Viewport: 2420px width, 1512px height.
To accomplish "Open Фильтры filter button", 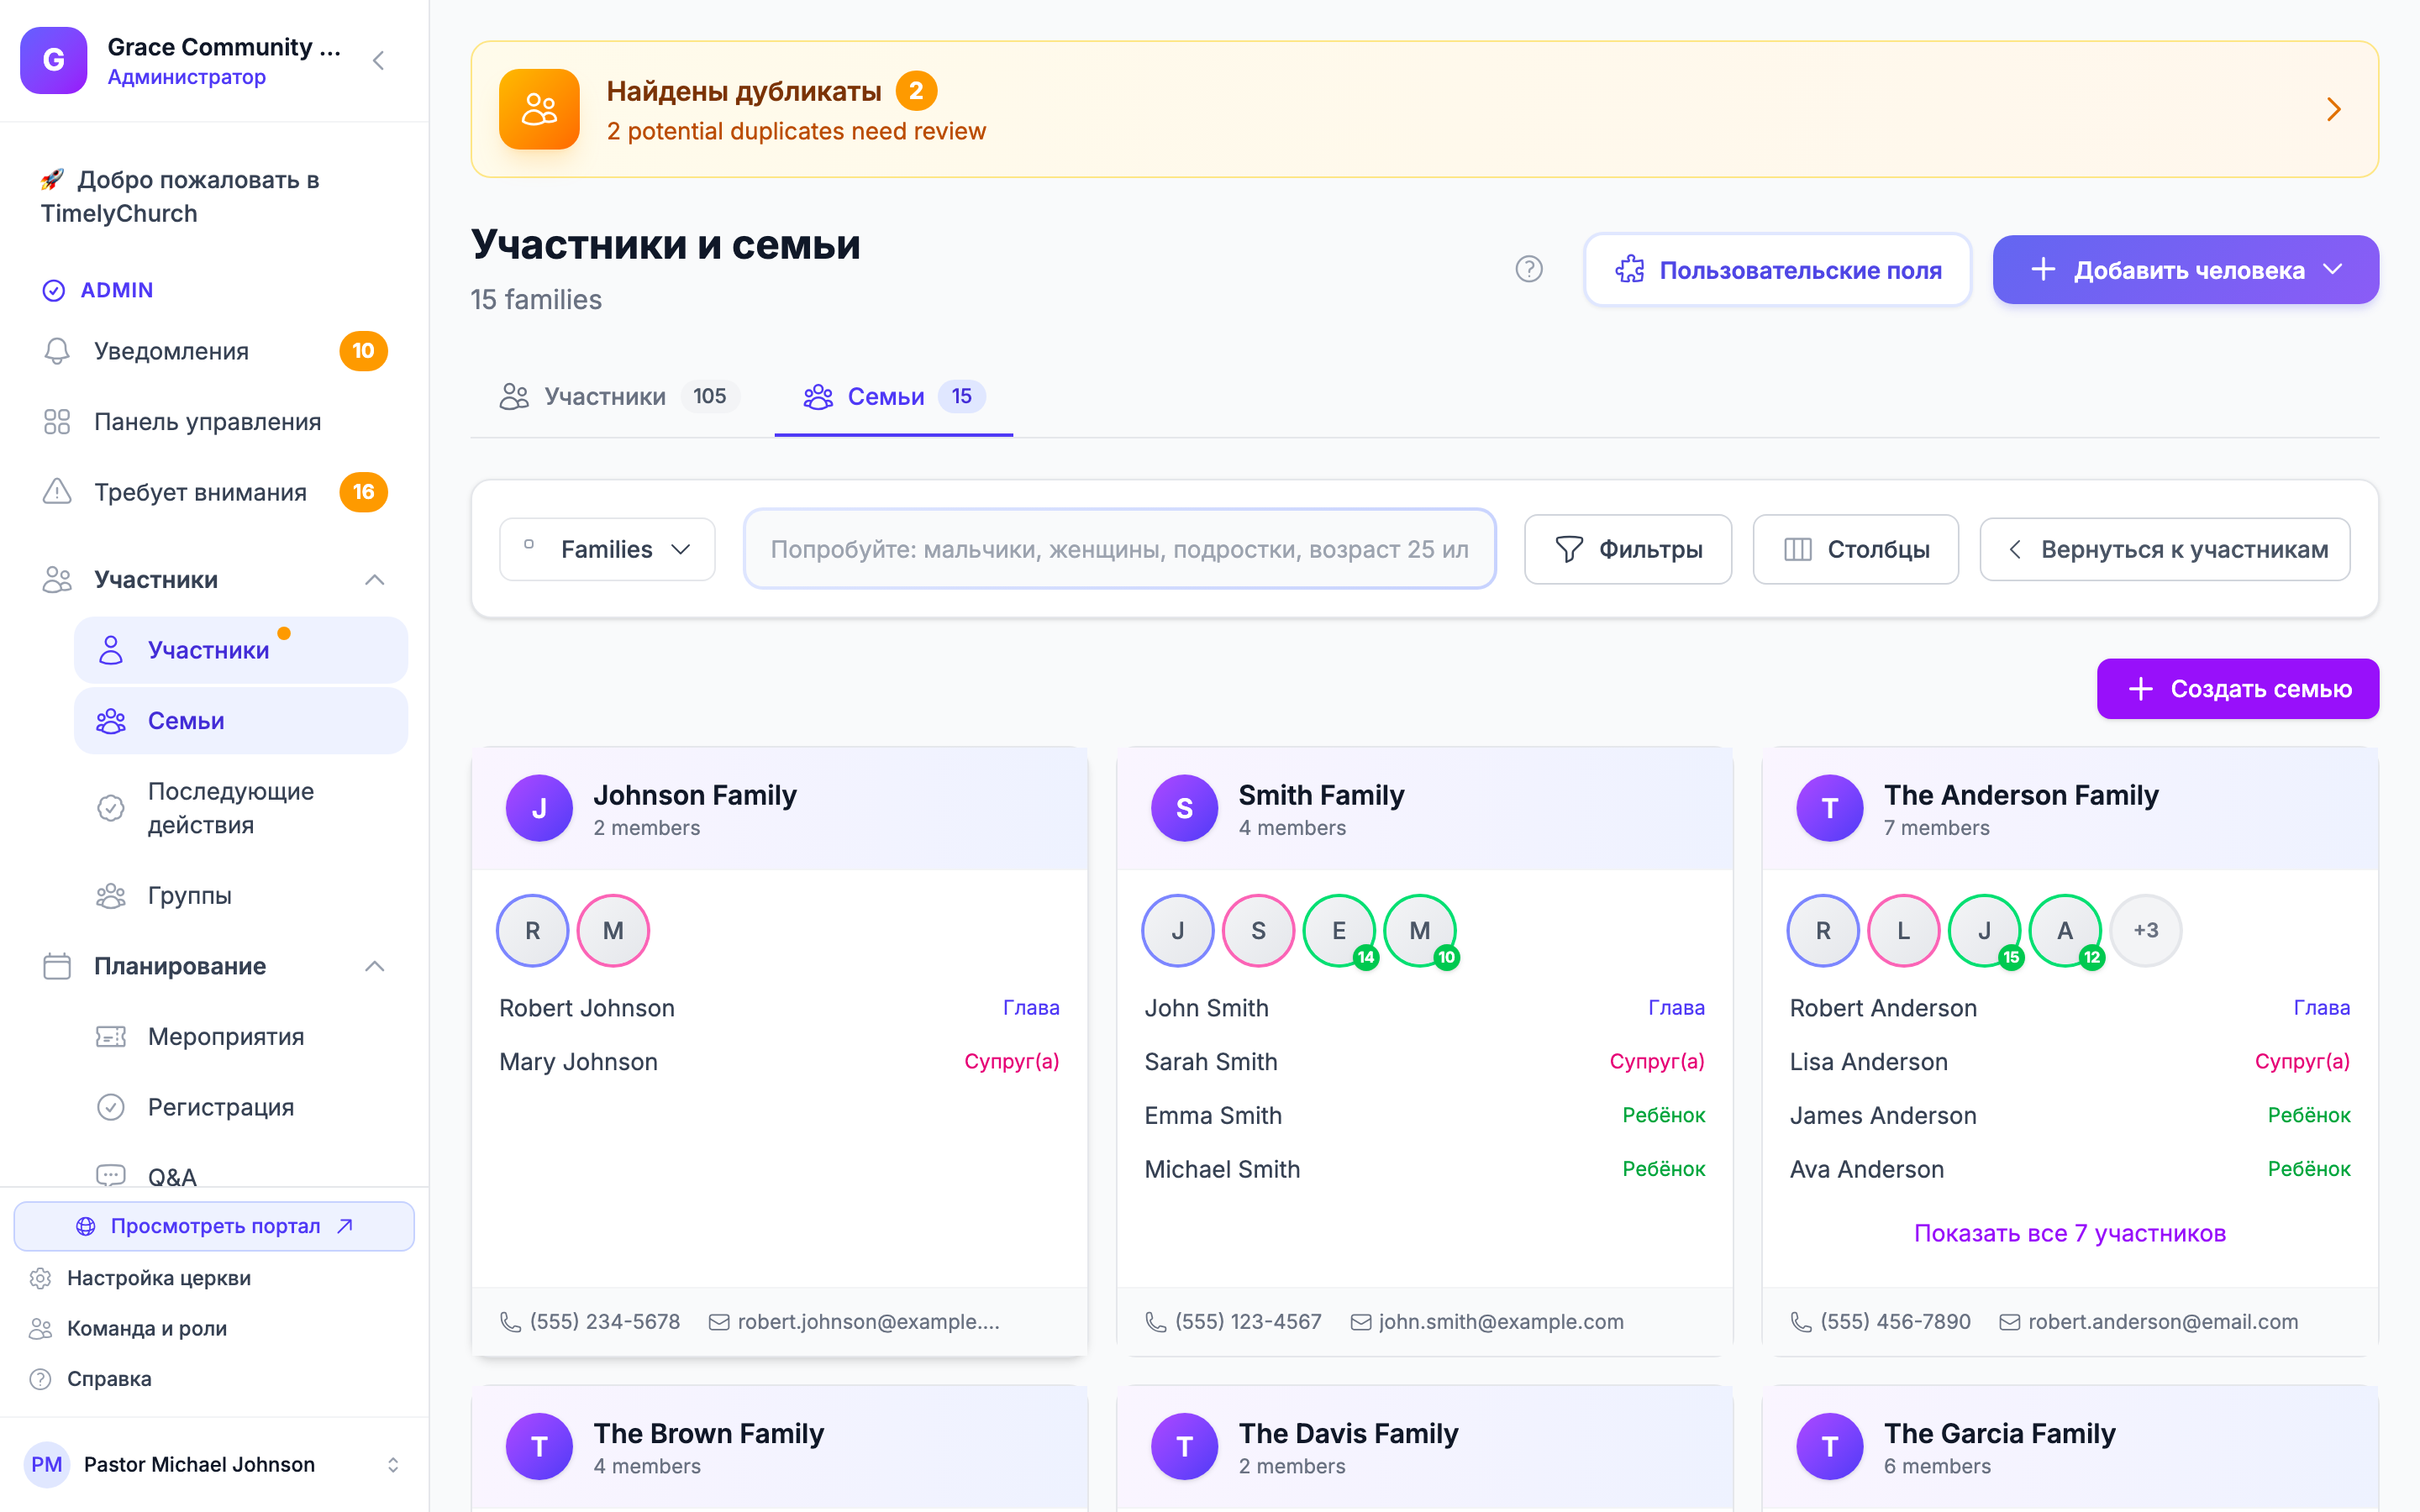I will (x=1627, y=549).
